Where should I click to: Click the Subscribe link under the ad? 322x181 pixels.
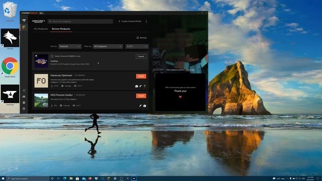[190, 70]
